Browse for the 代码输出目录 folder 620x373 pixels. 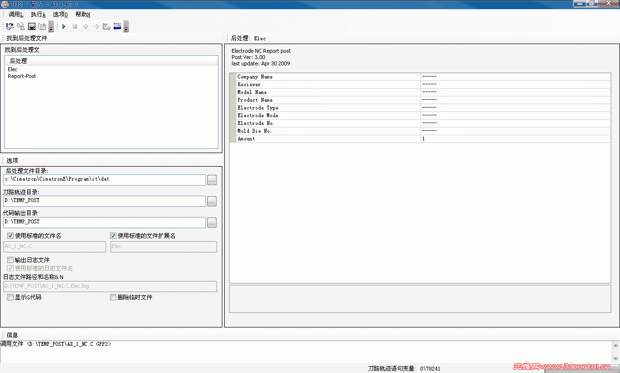pos(212,222)
